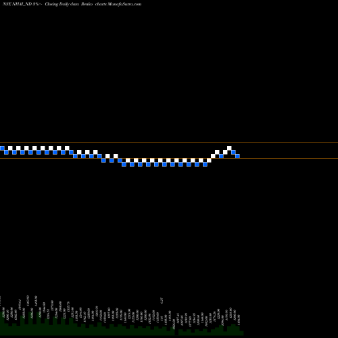Click the 'NSE NHAI_ND 8%' chart title
Screen dimensions: 338x338
tap(22, 4)
